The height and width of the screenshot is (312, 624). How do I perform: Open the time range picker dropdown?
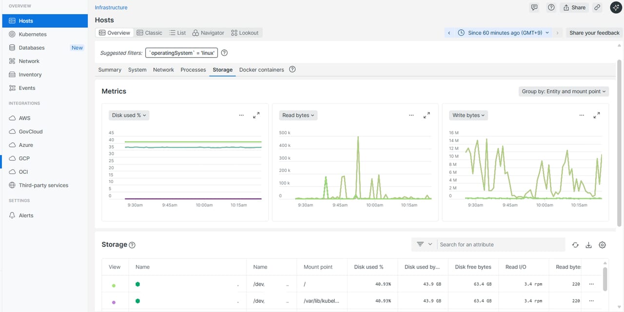(x=504, y=33)
